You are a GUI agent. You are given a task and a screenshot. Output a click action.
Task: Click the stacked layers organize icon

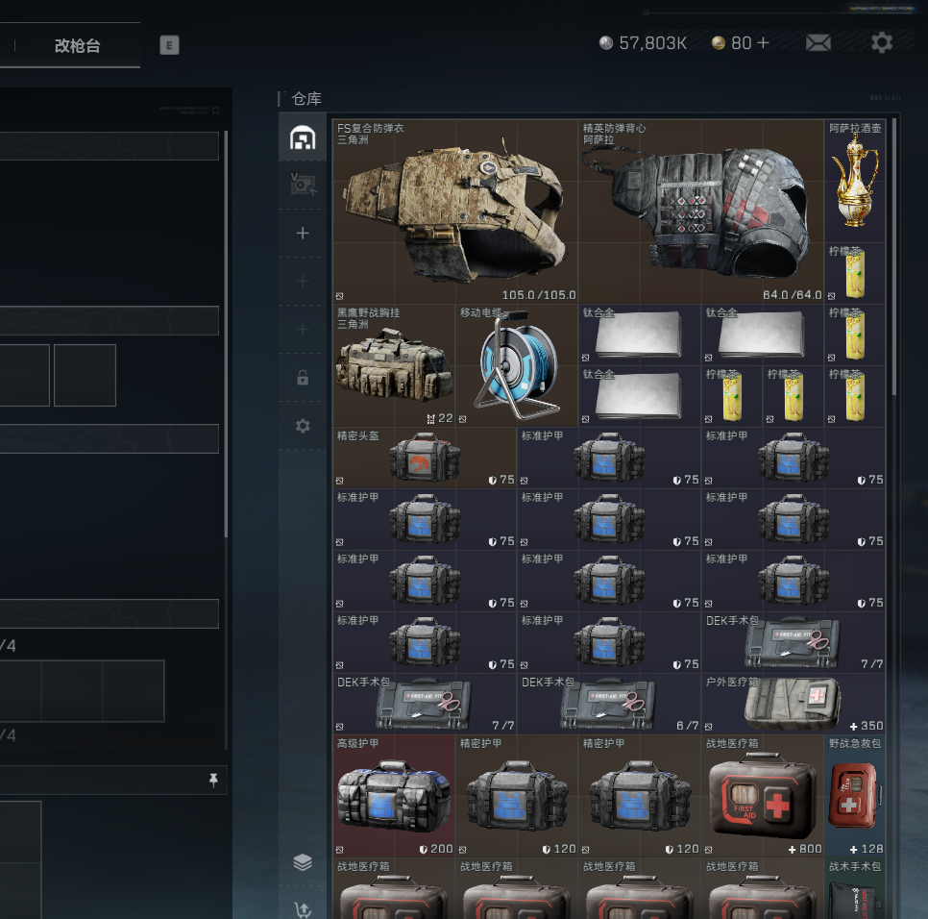click(303, 862)
